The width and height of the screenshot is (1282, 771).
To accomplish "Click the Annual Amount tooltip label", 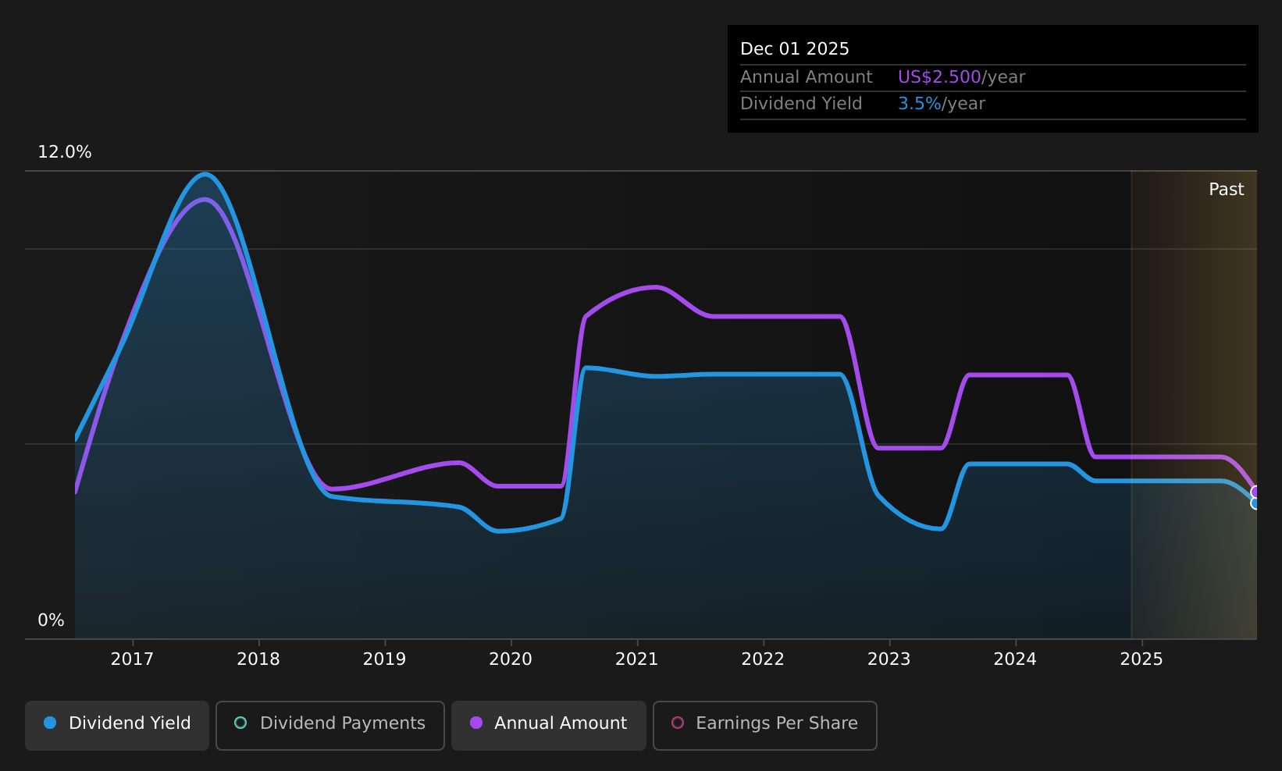I will click(x=807, y=77).
